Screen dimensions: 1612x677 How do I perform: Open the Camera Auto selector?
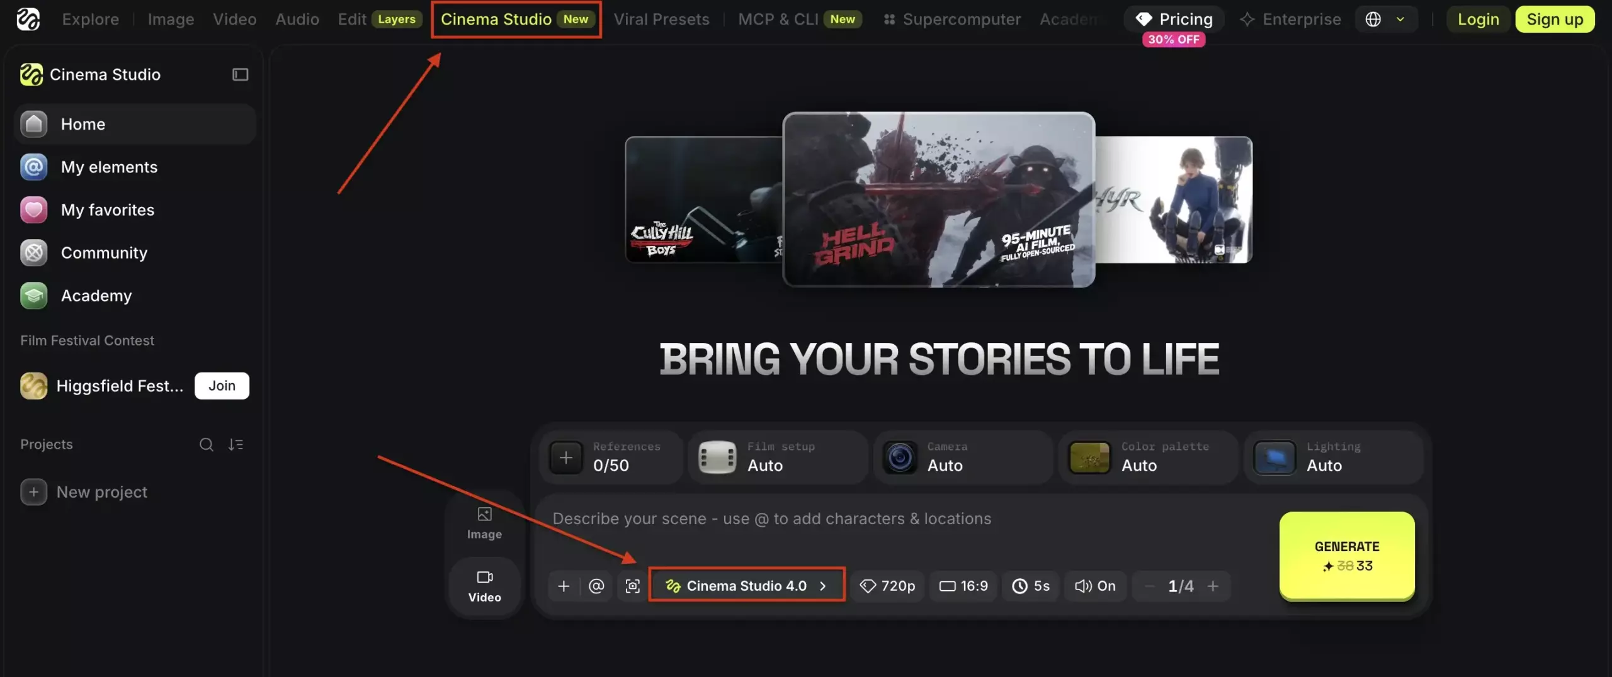tap(963, 457)
